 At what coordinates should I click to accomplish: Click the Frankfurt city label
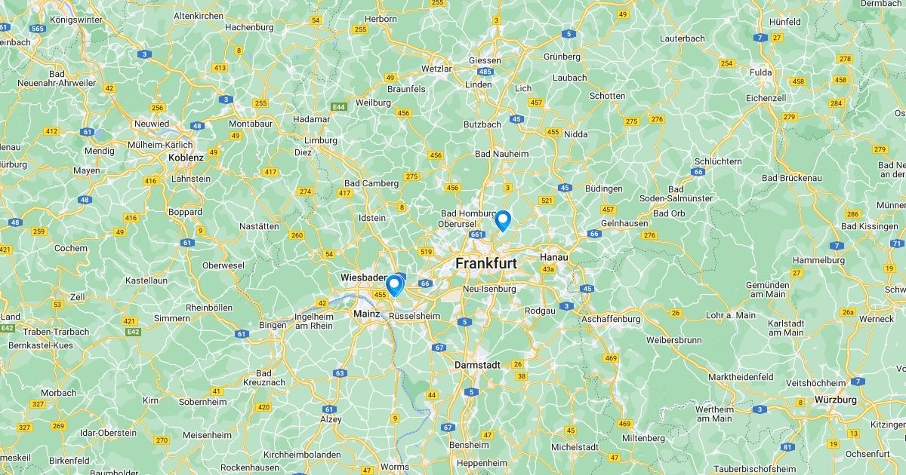(x=486, y=264)
